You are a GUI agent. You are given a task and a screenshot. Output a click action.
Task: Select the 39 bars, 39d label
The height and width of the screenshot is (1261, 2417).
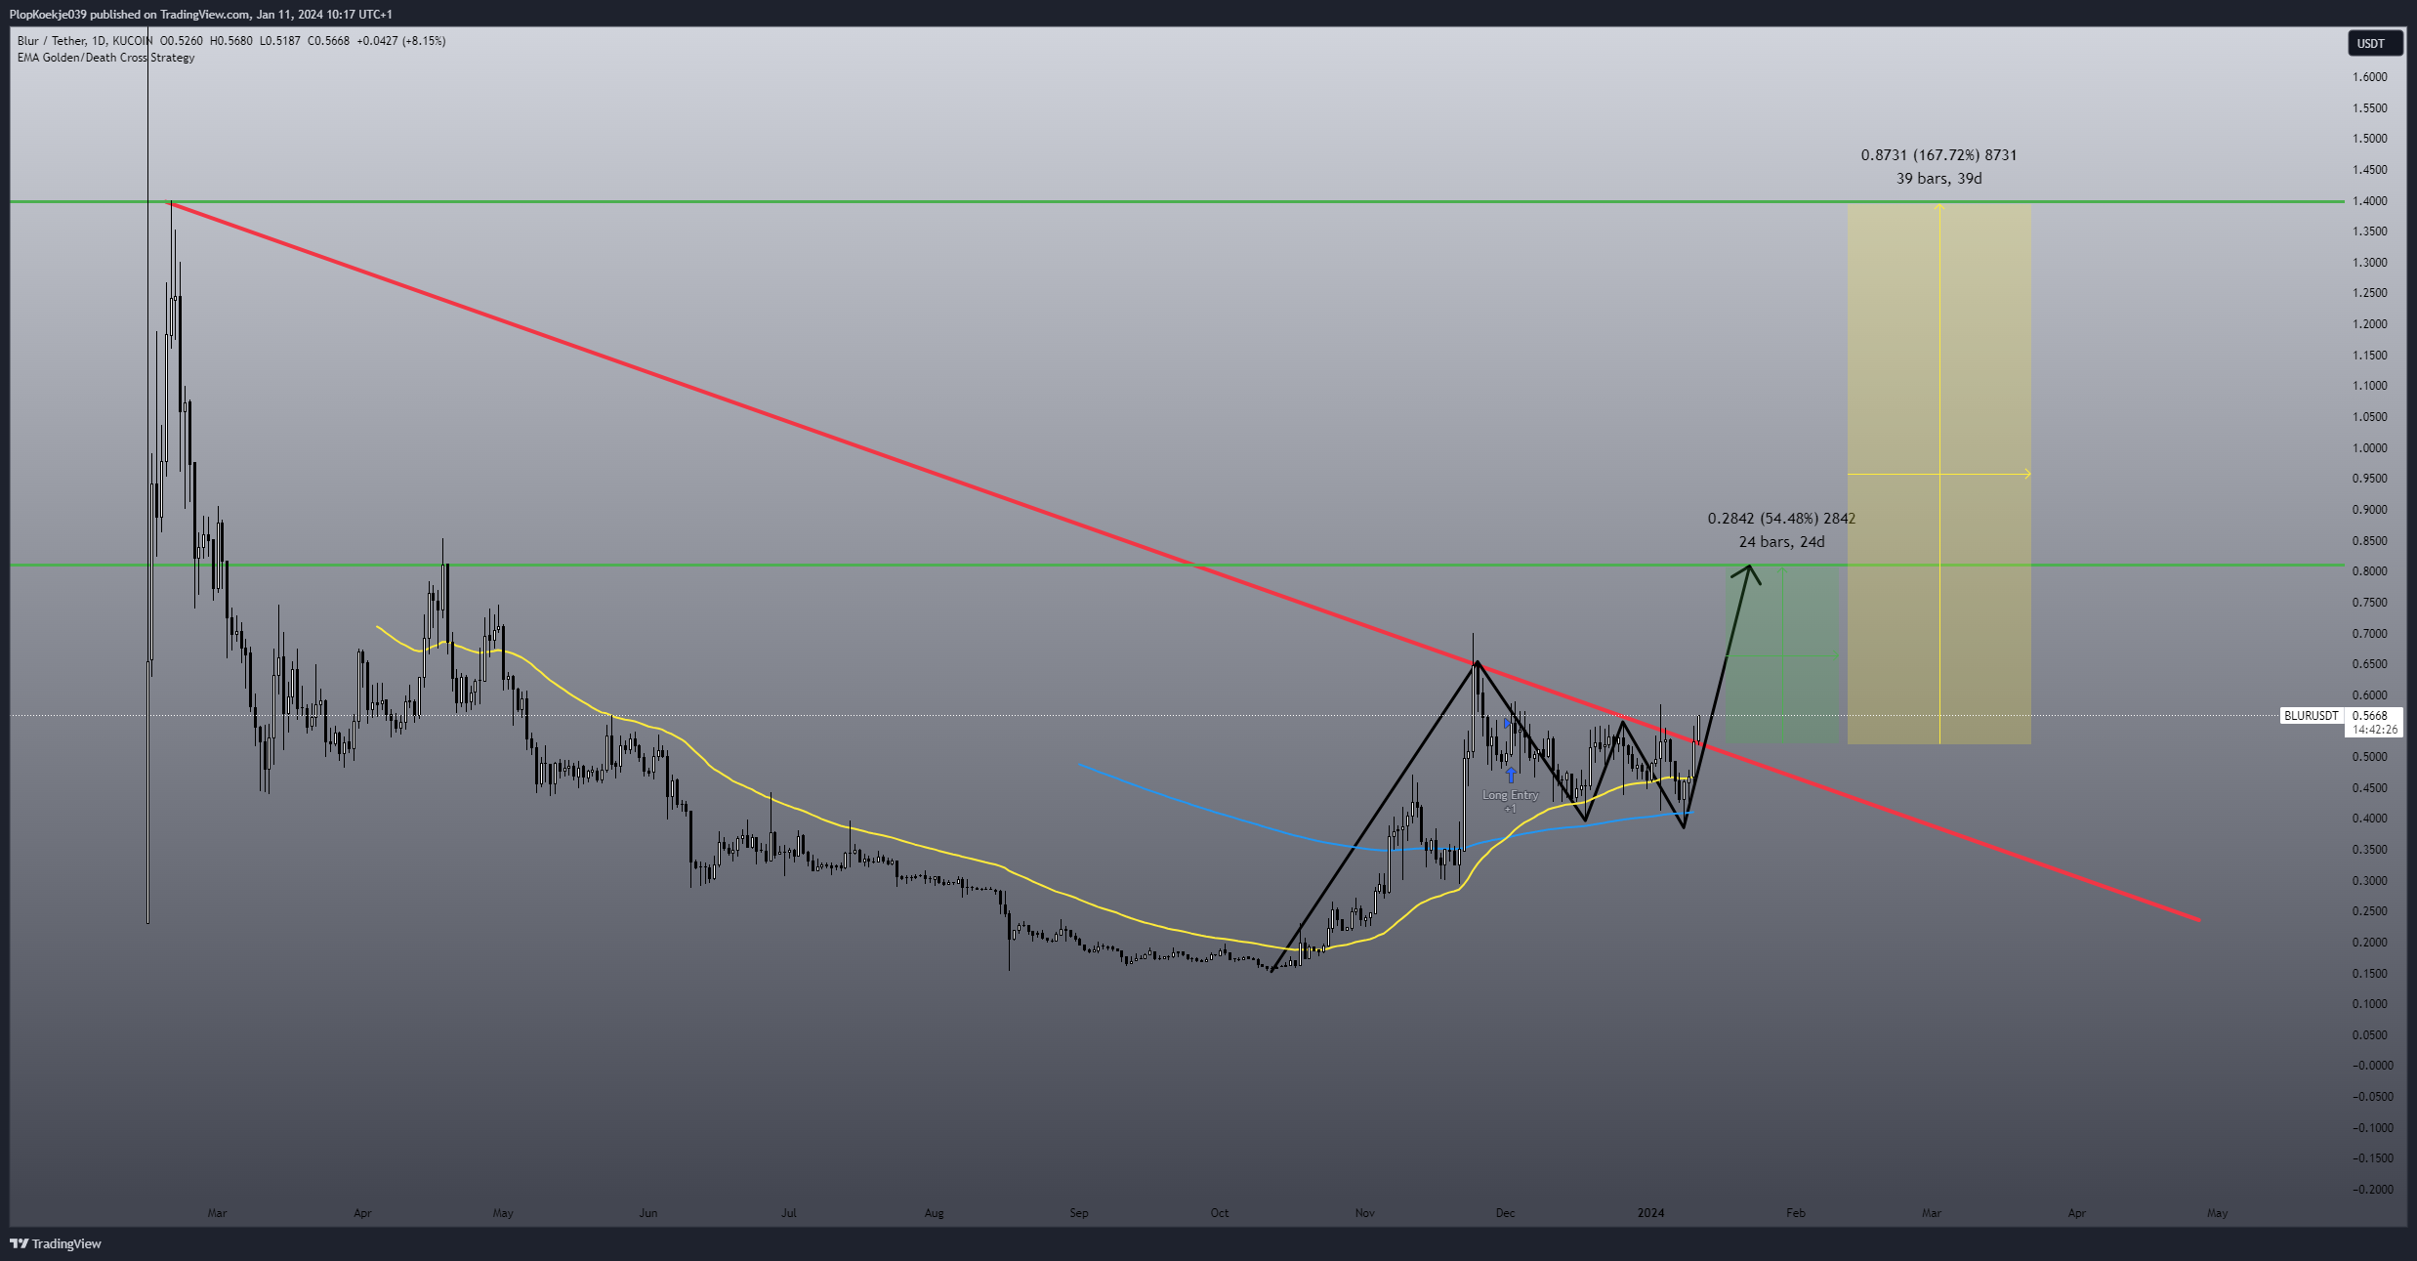click(x=1938, y=179)
